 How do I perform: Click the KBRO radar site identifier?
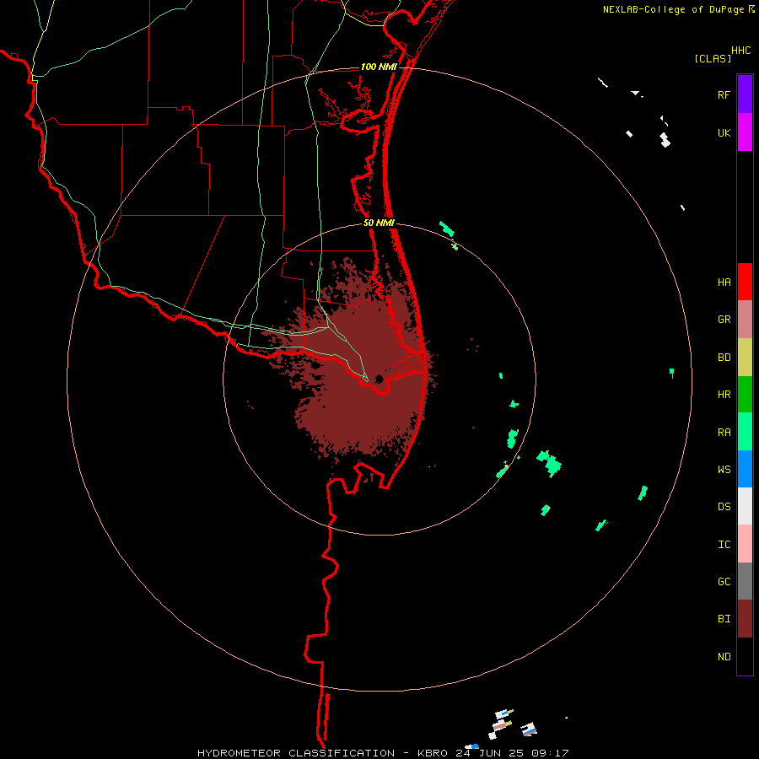pos(433,753)
